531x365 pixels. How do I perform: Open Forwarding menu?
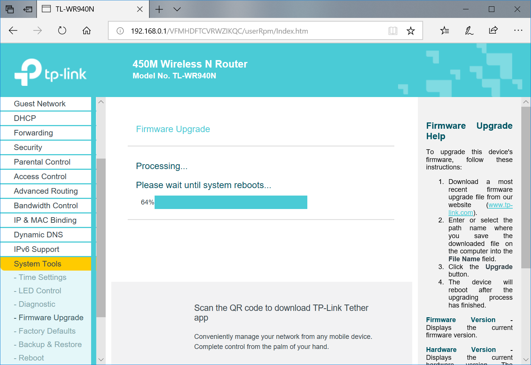pos(46,133)
